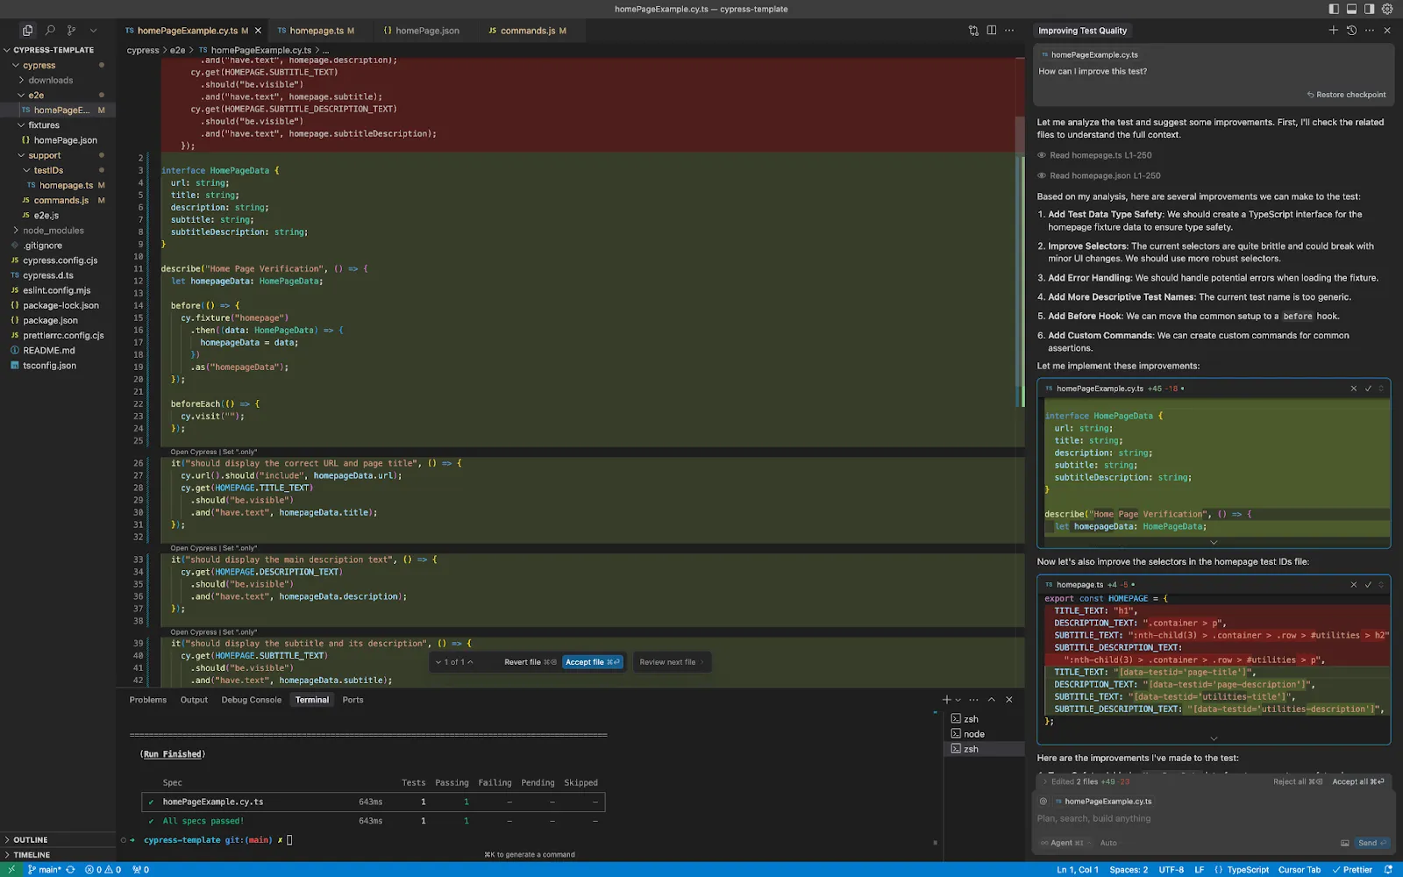Click main branch in status bar

pos(44,870)
